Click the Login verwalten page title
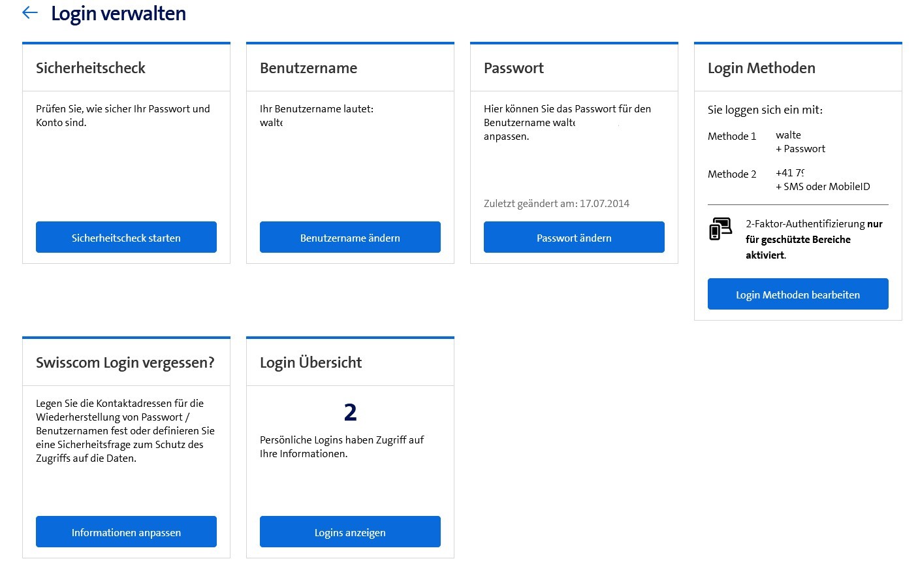The height and width of the screenshot is (561, 918). (118, 14)
